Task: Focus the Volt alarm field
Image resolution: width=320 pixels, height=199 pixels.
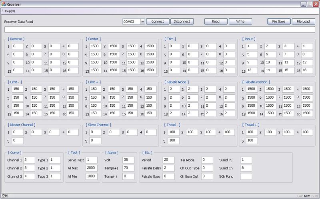Action: click(128, 160)
